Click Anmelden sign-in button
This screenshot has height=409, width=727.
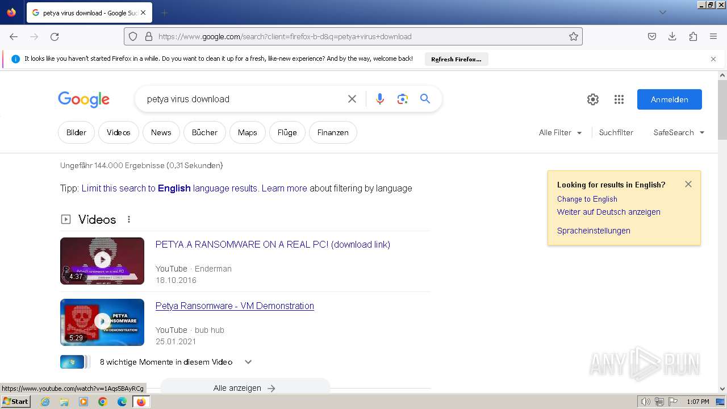coord(670,99)
